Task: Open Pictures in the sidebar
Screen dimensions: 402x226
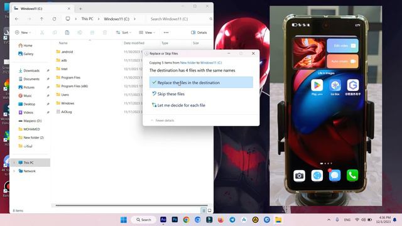Action: (x=26, y=87)
